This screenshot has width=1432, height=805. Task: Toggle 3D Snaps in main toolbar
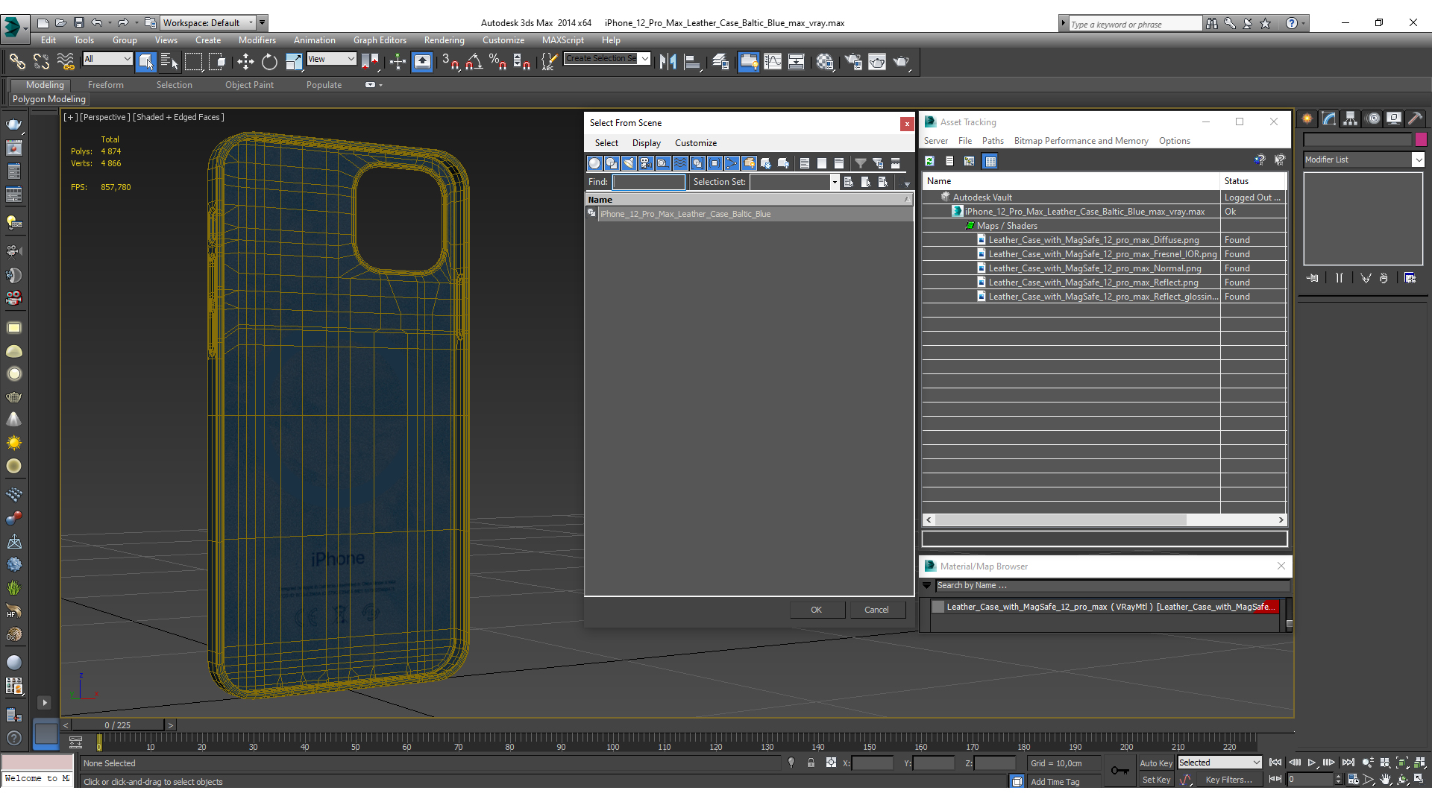[450, 62]
